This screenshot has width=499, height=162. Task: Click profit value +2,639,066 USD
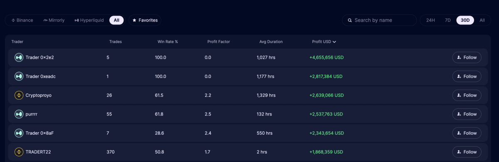coord(326,95)
